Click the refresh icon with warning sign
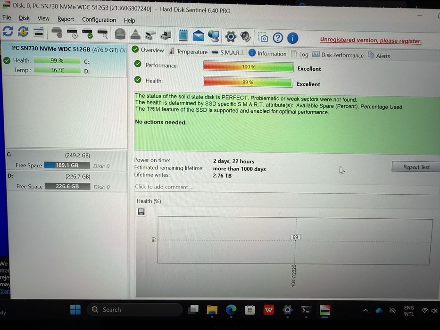The width and height of the screenshot is (440, 330). 23,32
